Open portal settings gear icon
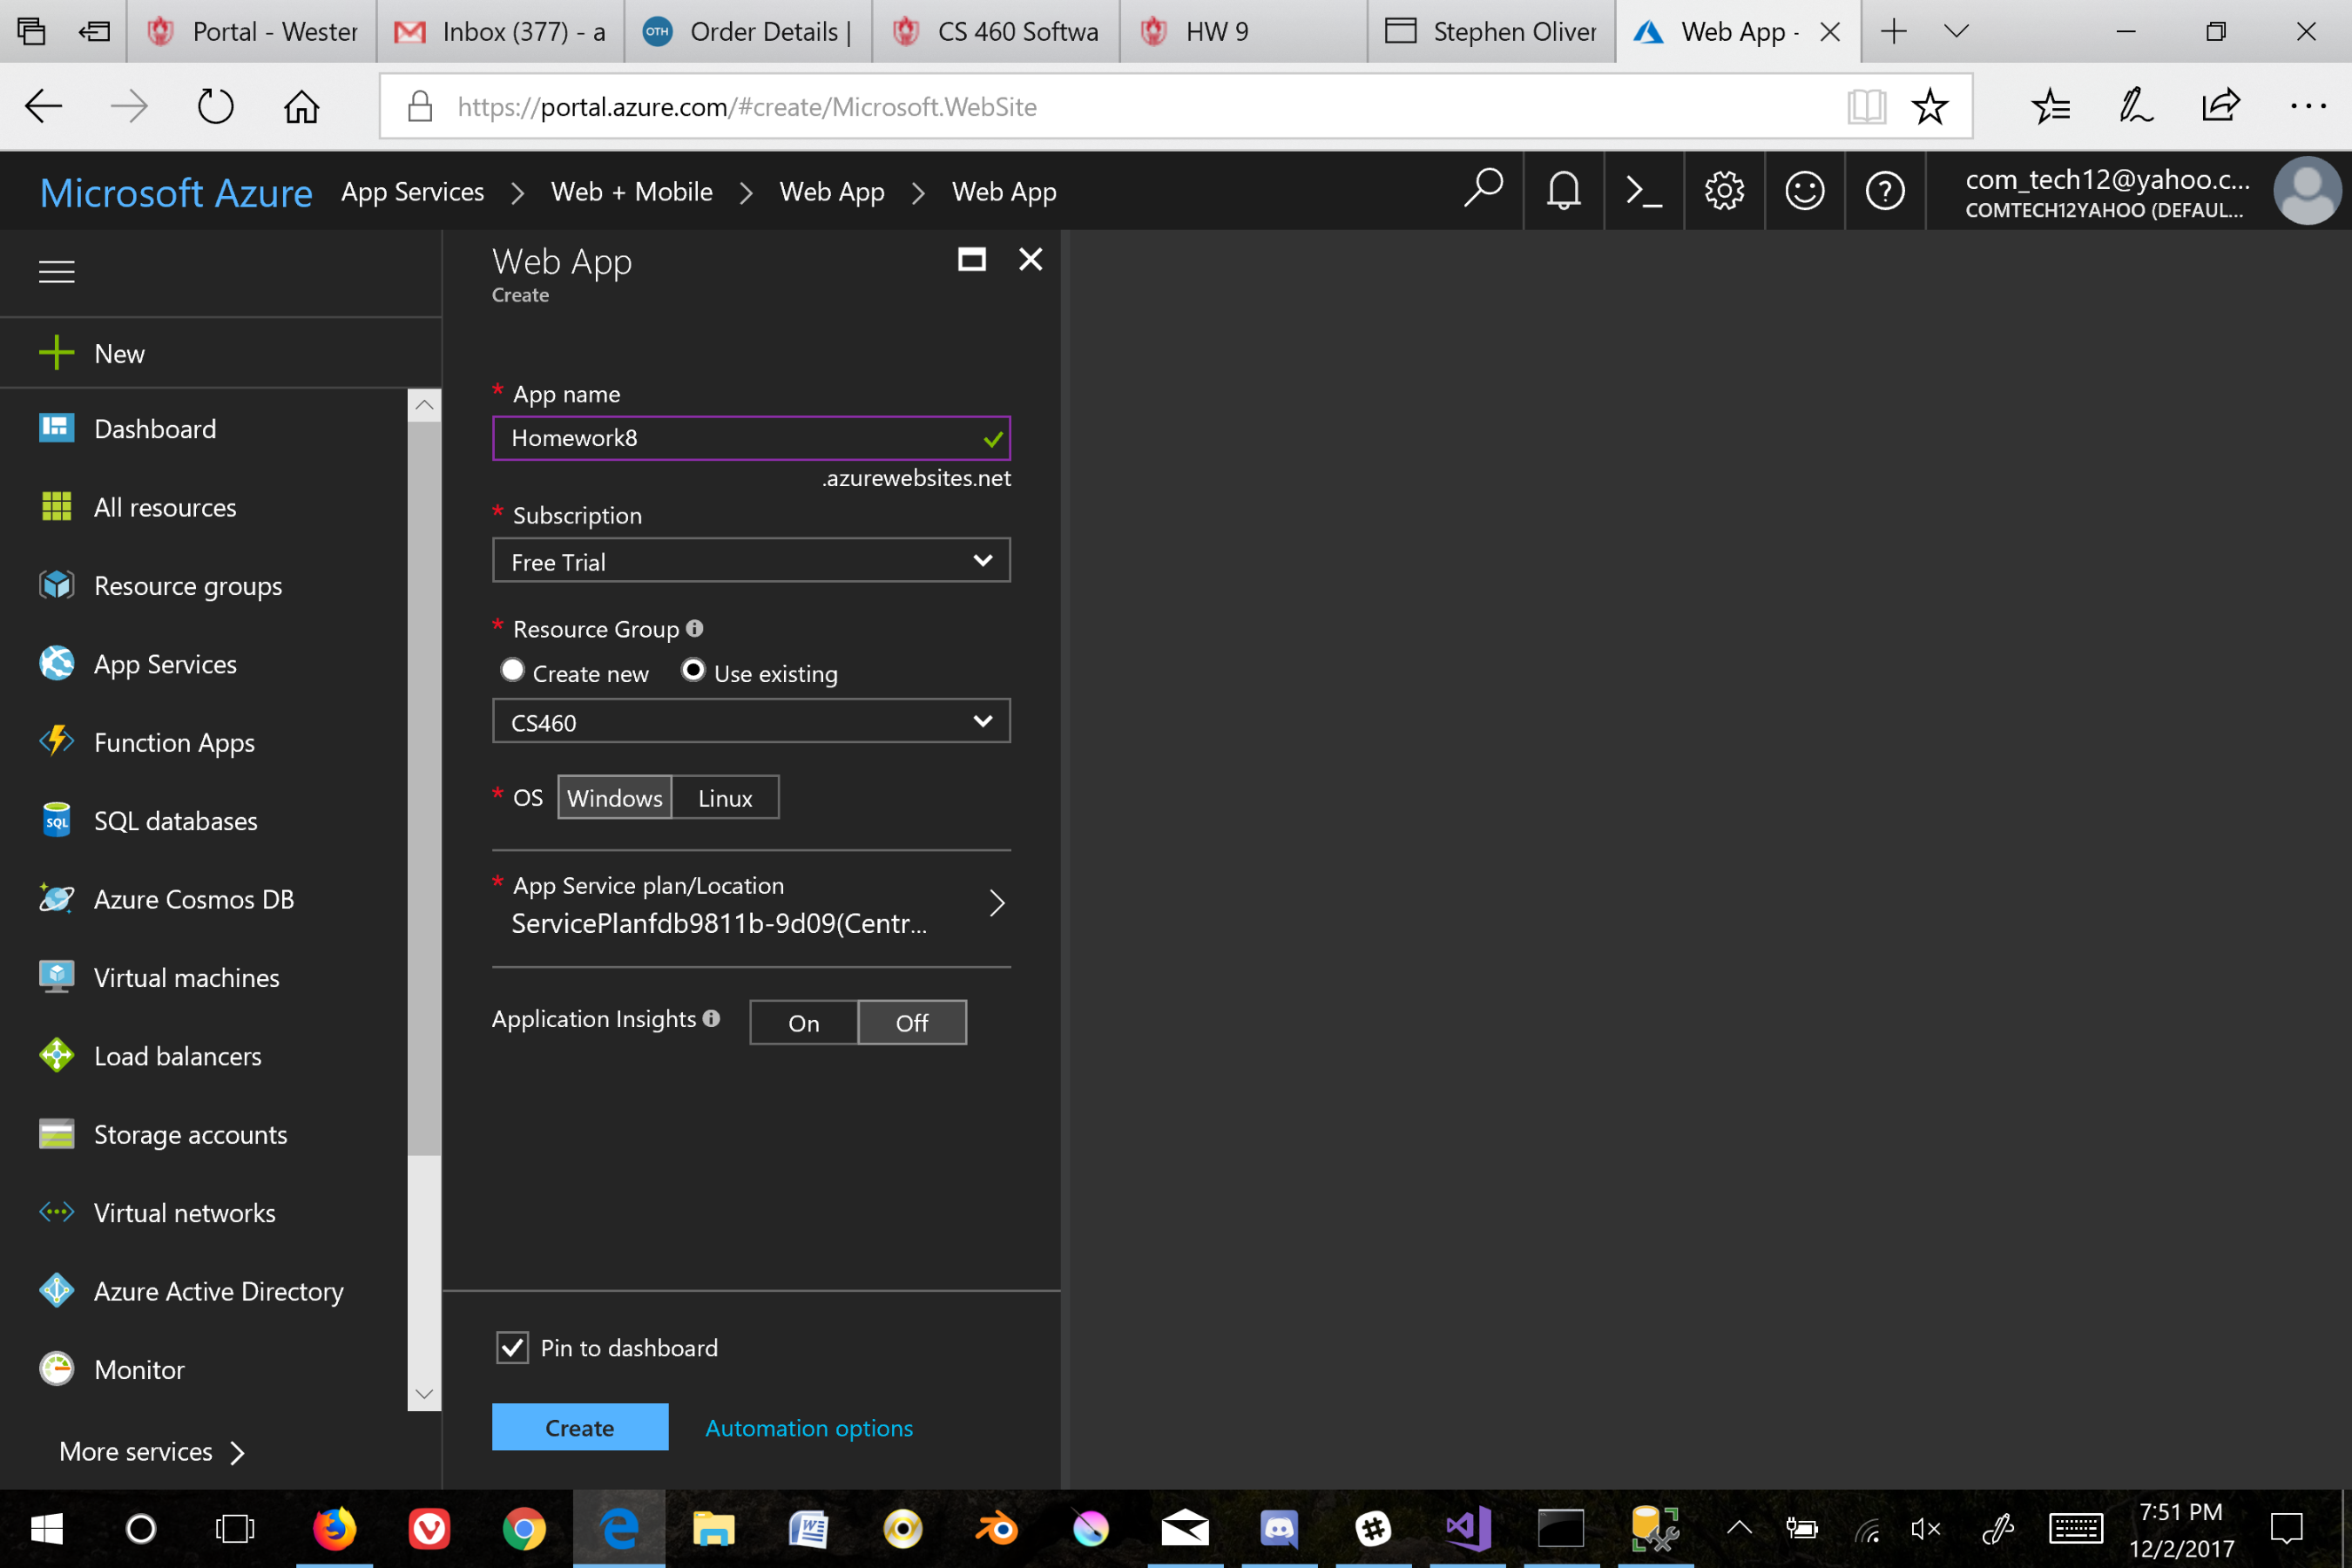 (x=1724, y=190)
